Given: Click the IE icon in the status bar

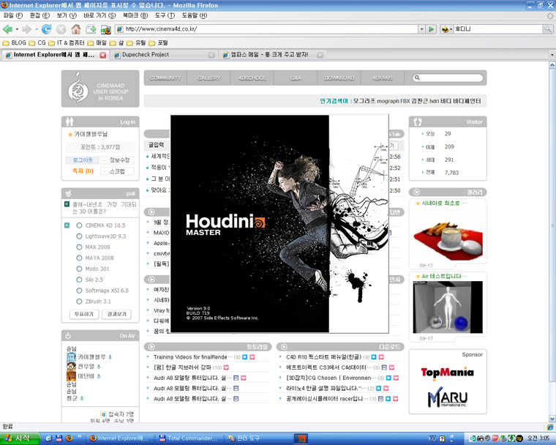Looking at the screenshot, I should (x=550, y=427).
